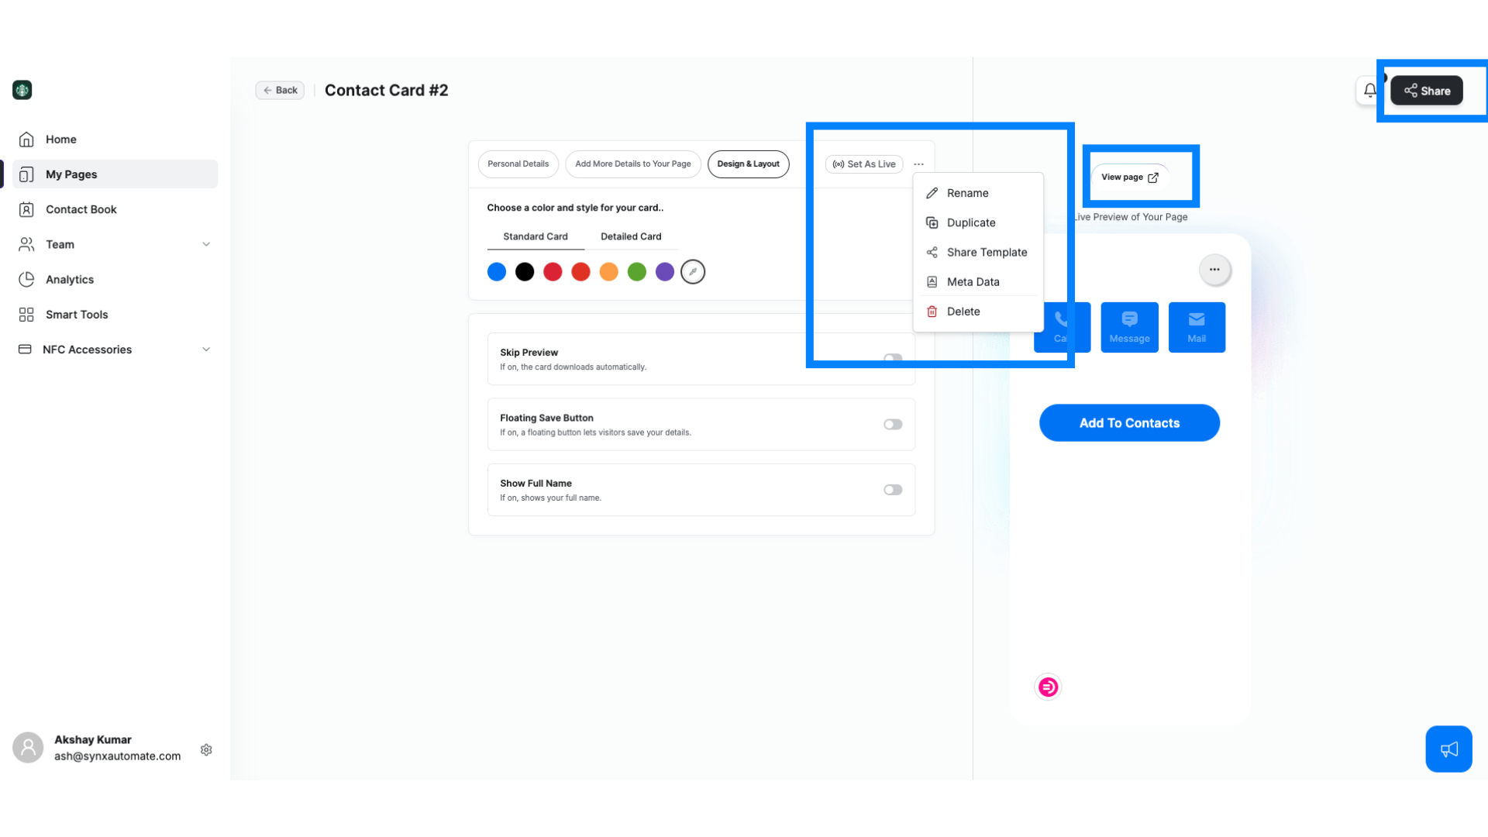Click the notification bell icon
1488x837 pixels.
[1370, 90]
